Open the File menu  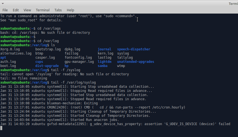(x=5, y=10)
